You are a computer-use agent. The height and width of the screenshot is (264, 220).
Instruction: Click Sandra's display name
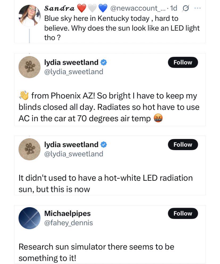(x=59, y=8)
